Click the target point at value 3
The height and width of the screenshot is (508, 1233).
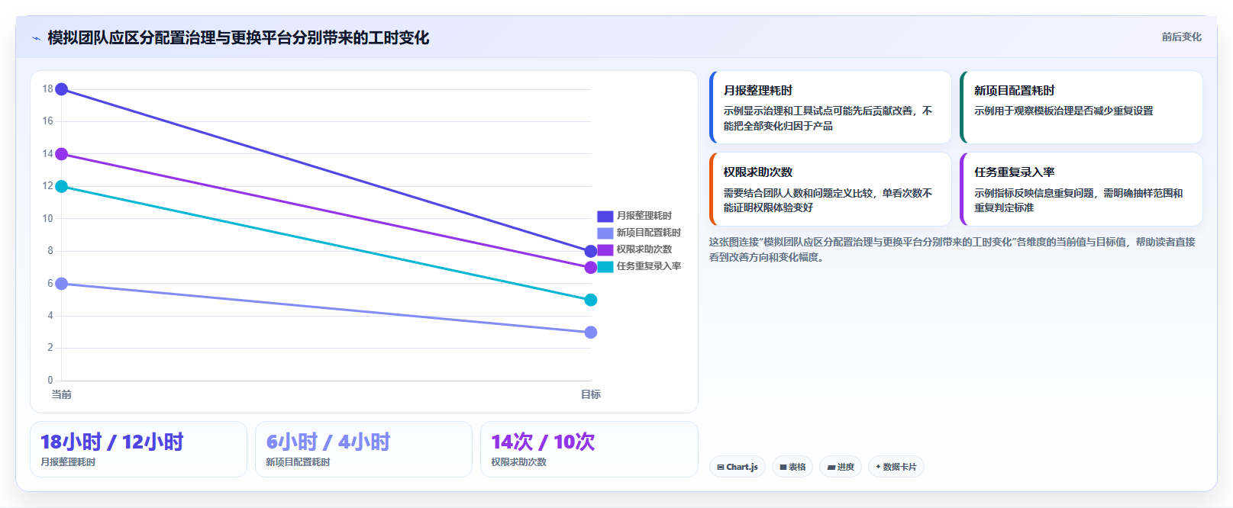(591, 333)
